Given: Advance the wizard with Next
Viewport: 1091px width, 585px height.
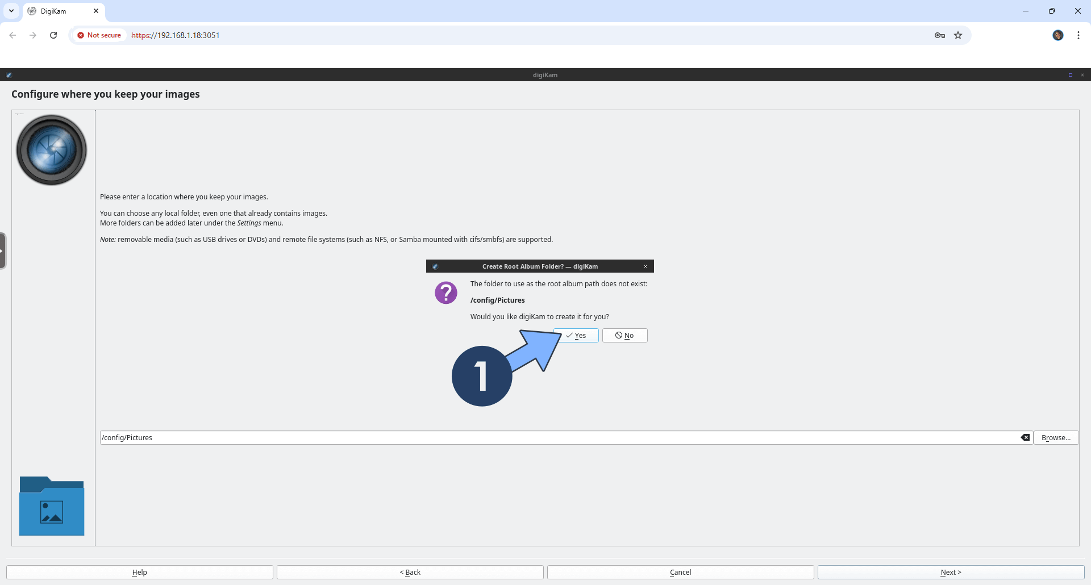Looking at the screenshot, I should [951, 573].
